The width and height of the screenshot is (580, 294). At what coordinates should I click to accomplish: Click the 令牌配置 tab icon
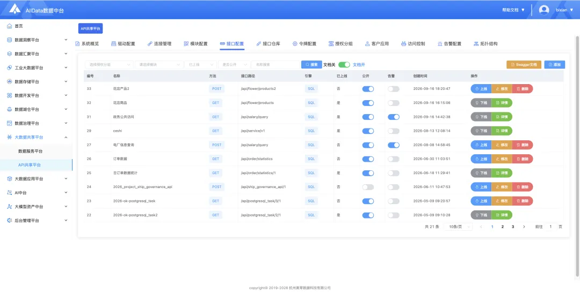[x=295, y=43]
